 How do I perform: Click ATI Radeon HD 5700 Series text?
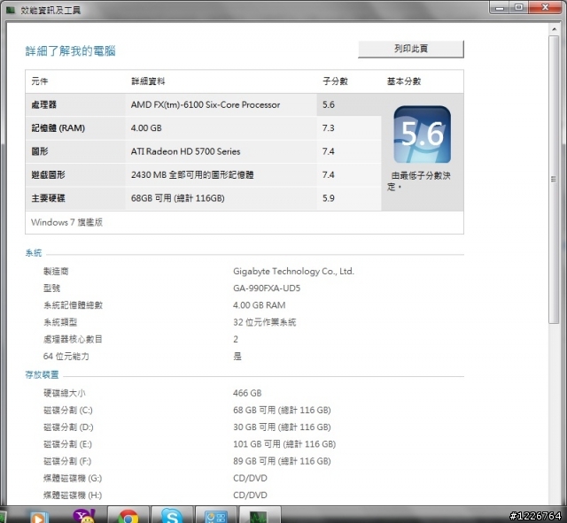(x=185, y=151)
